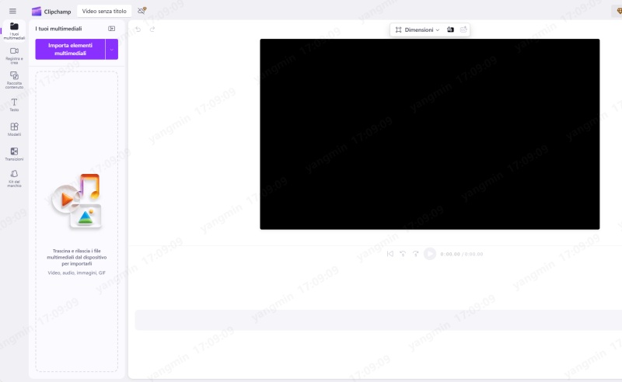Image resolution: width=622 pixels, height=382 pixels.
Task: Open the I tuoi multimediali sidebar tab
Action: tap(14, 31)
